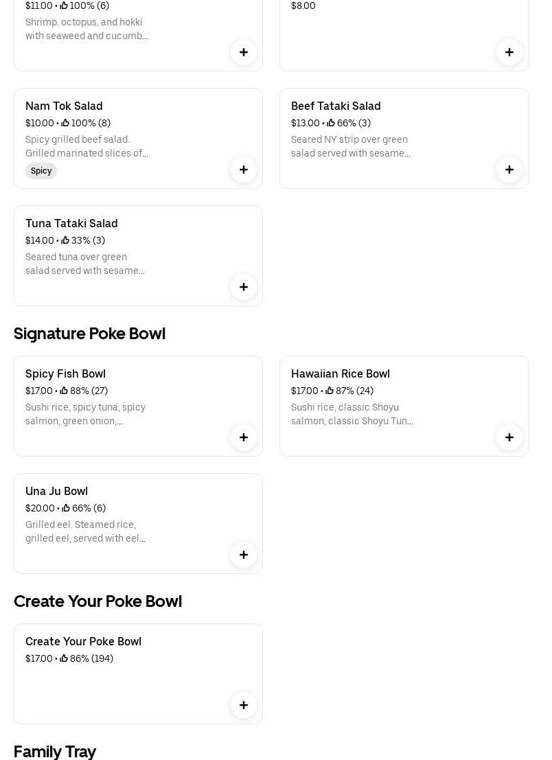Add Beef Tataki Salad to cart
552x760 pixels.
(x=509, y=170)
